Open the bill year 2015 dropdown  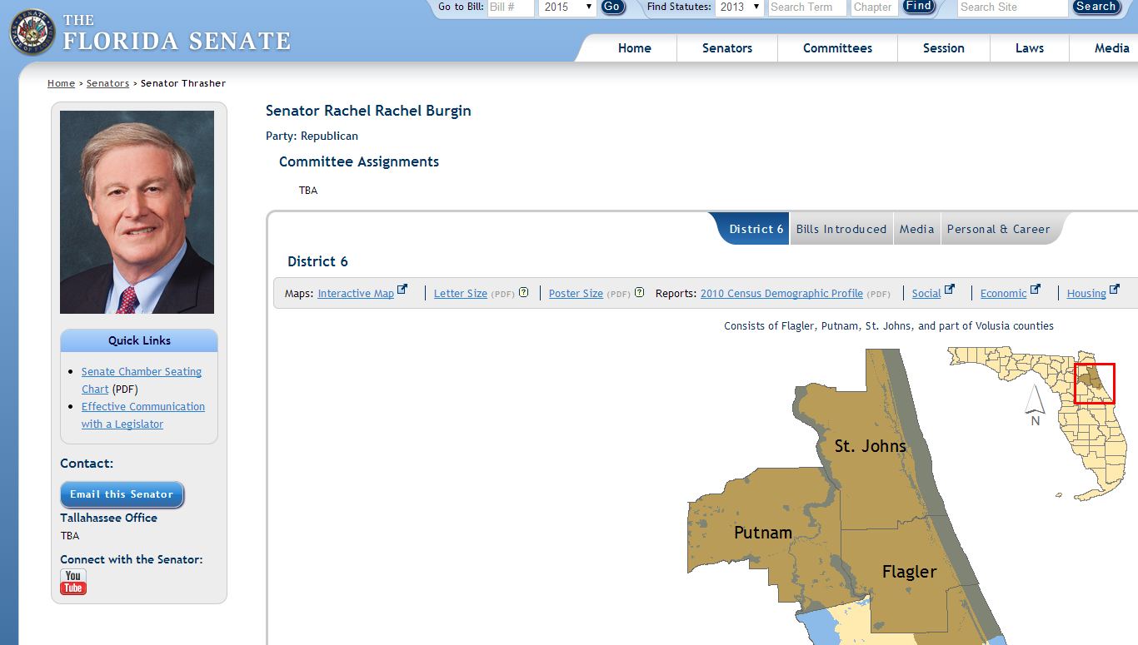click(567, 7)
